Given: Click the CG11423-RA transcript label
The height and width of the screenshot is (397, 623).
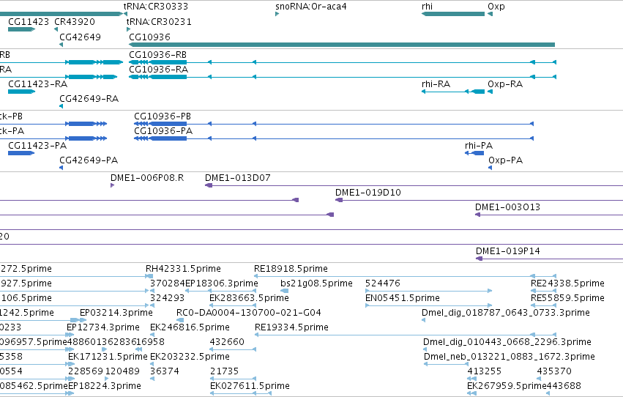Looking at the screenshot, I should 38,84.
